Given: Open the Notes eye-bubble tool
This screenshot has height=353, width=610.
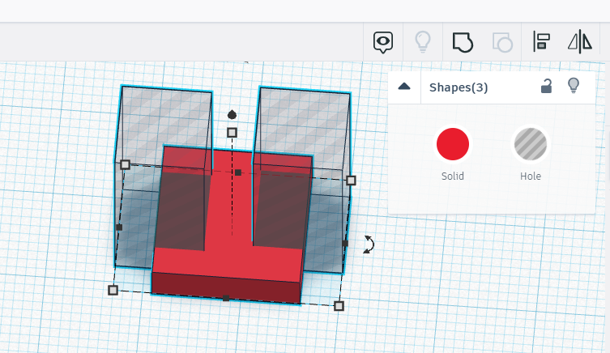Looking at the screenshot, I should [383, 42].
